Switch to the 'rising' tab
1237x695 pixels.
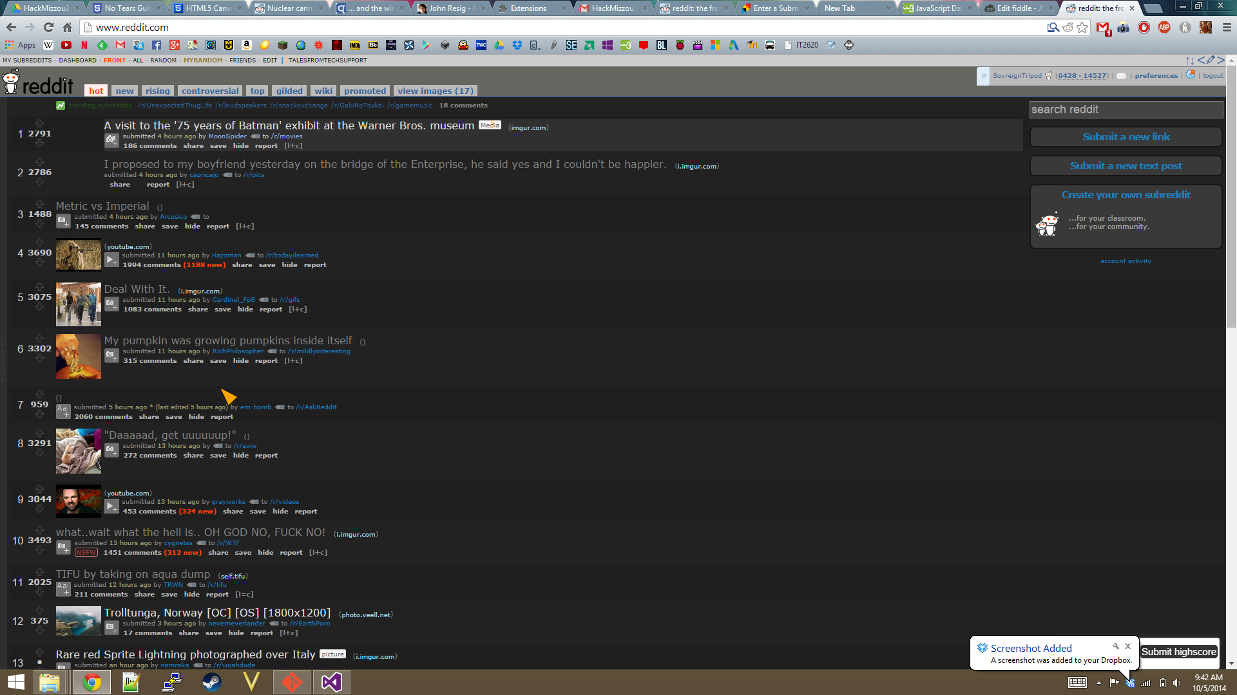pos(157,91)
